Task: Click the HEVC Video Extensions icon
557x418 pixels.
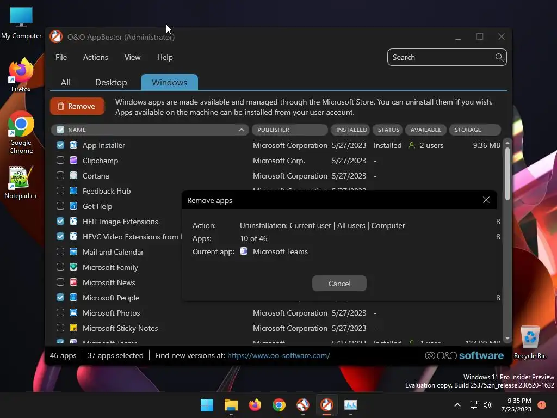Action: click(x=73, y=237)
